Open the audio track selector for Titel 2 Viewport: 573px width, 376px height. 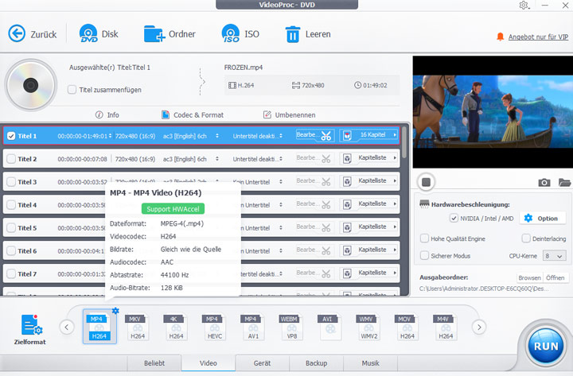click(217, 159)
